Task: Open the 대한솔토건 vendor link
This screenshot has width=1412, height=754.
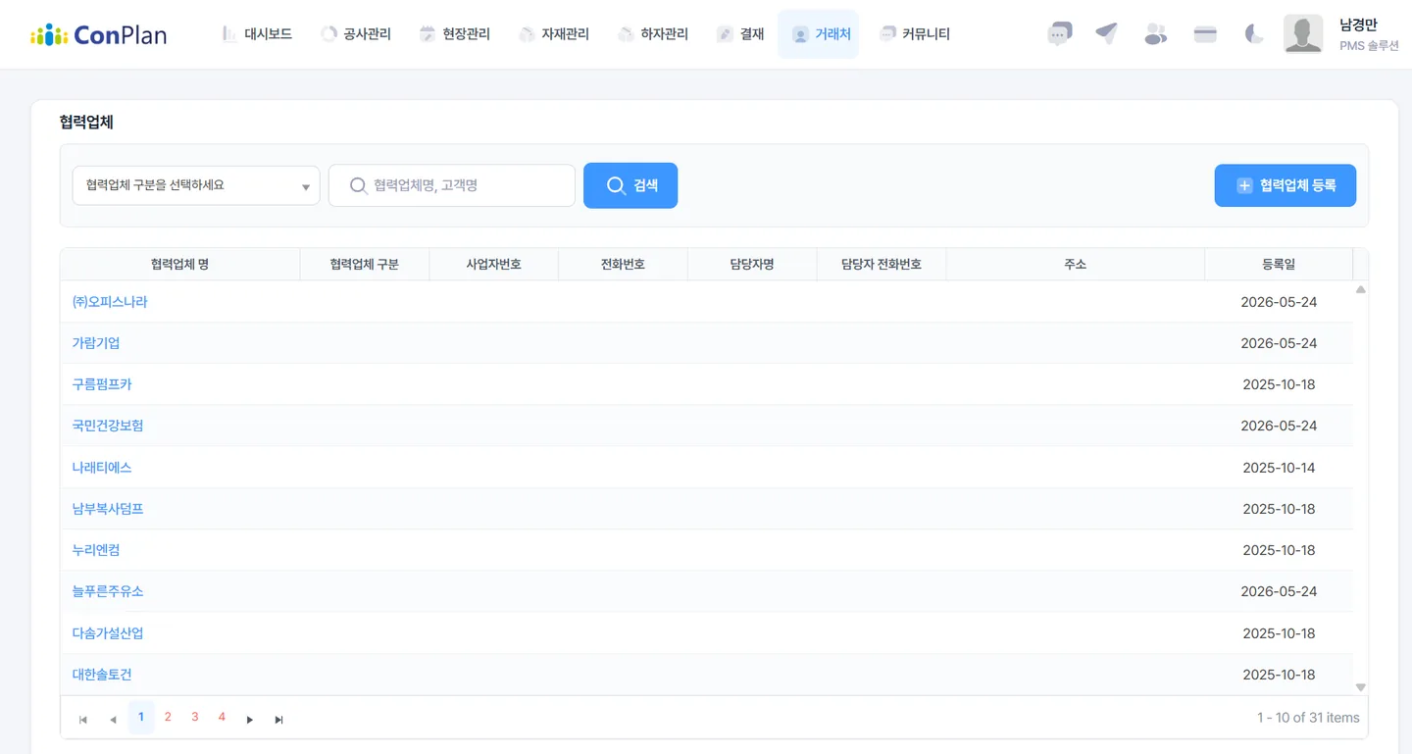Action: [102, 675]
